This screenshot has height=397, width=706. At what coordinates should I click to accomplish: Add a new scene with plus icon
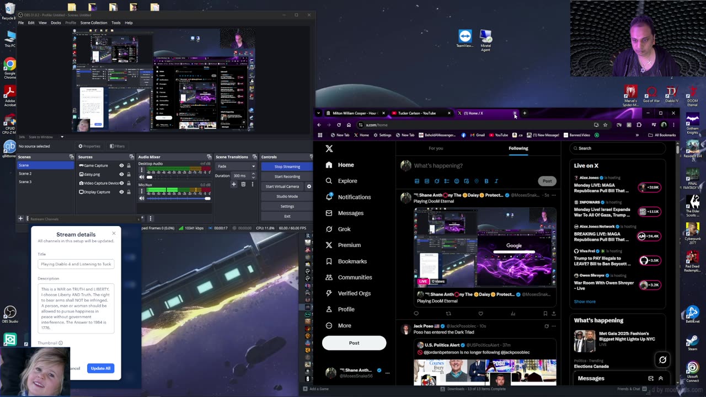click(x=21, y=218)
